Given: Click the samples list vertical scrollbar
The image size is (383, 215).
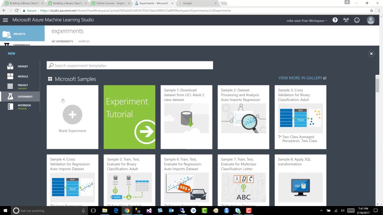Looking at the screenshot, I should pyautogui.click(x=377, y=86).
